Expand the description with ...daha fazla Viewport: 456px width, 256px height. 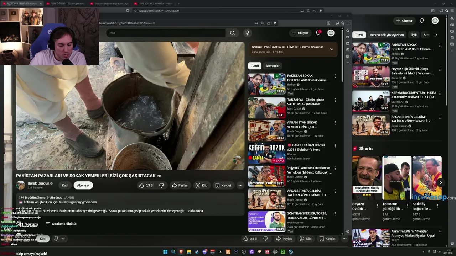[x=195, y=211]
